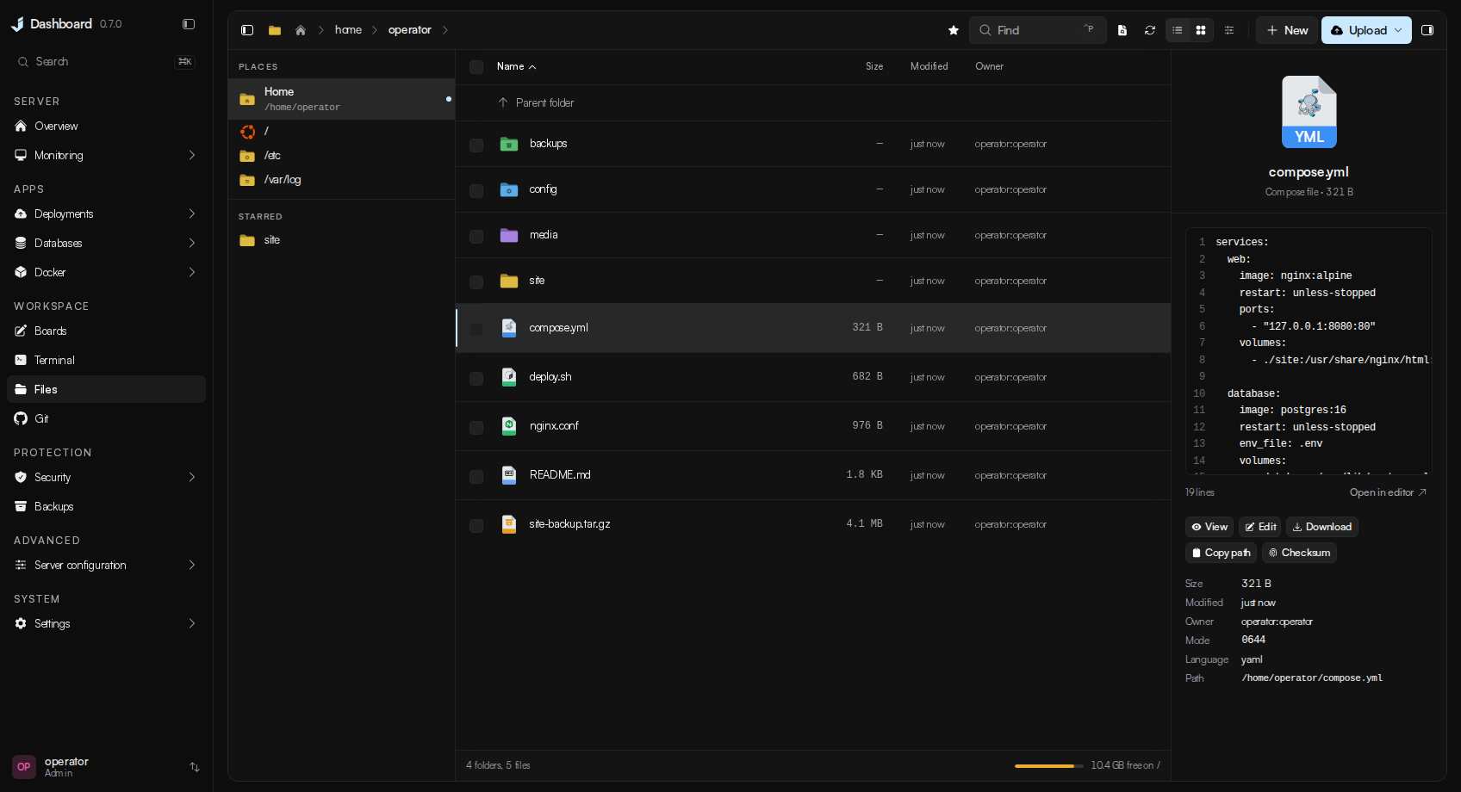Expand the Monitoring submenu
1461x792 pixels.
(192, 155)
